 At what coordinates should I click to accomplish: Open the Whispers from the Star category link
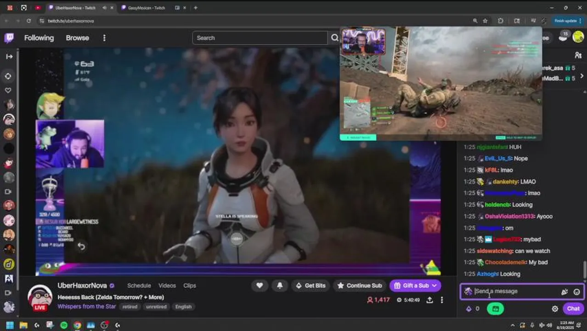(87, 307)
